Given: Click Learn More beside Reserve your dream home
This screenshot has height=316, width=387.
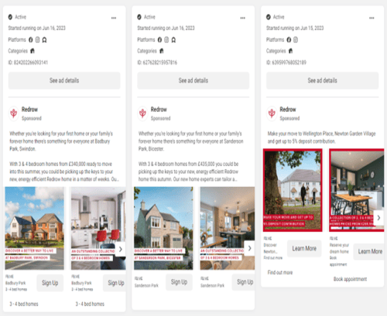Looking at the screenshot, I should pyautogui.click(x=369, y=251).
